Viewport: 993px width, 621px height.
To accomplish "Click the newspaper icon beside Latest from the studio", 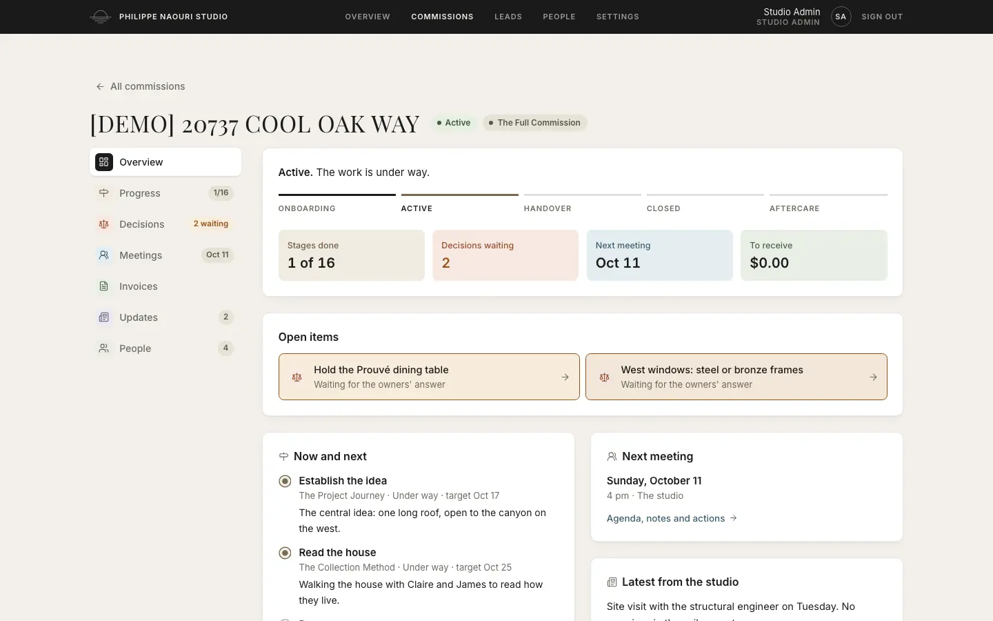I will [x=612, y=582].
